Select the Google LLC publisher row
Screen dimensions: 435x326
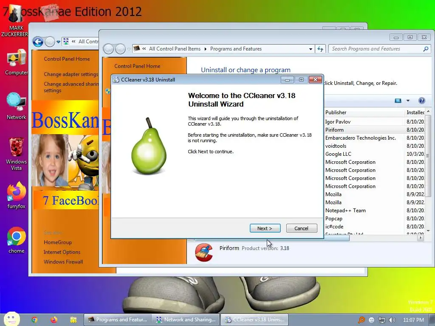[338, 154]
